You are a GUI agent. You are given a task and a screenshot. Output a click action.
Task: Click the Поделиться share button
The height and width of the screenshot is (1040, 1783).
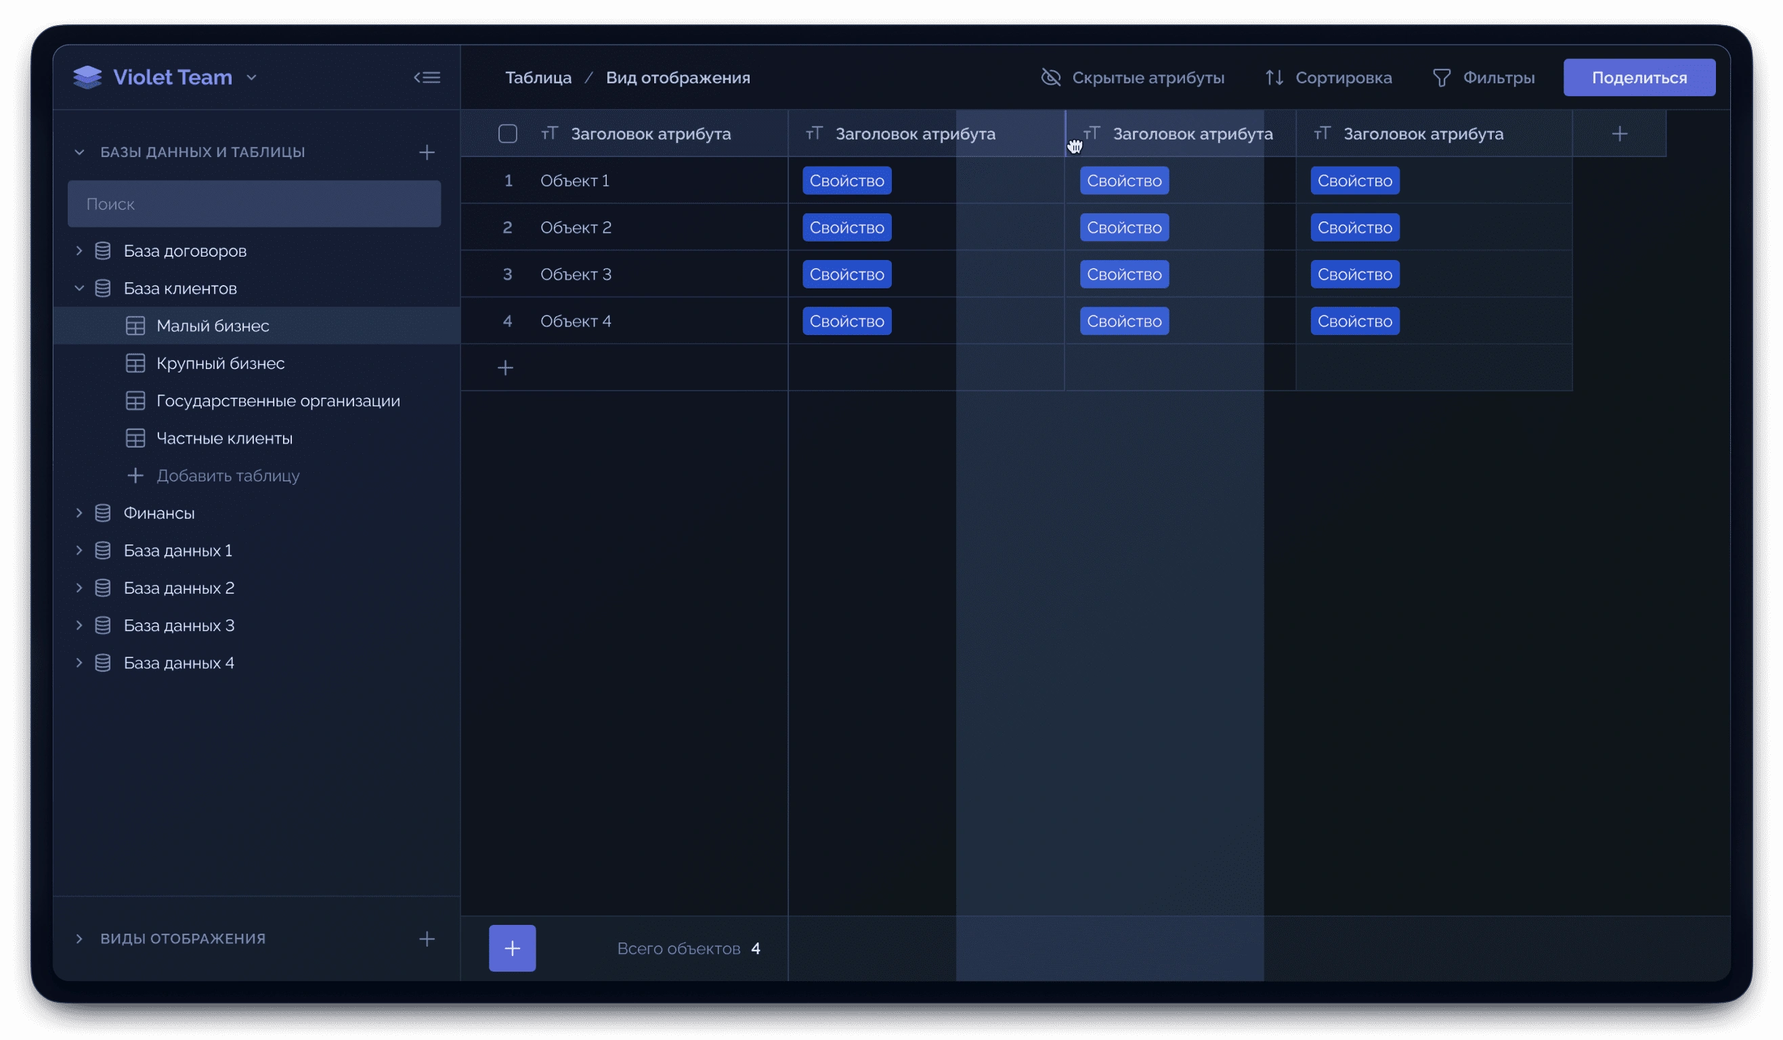(1639, 78)
